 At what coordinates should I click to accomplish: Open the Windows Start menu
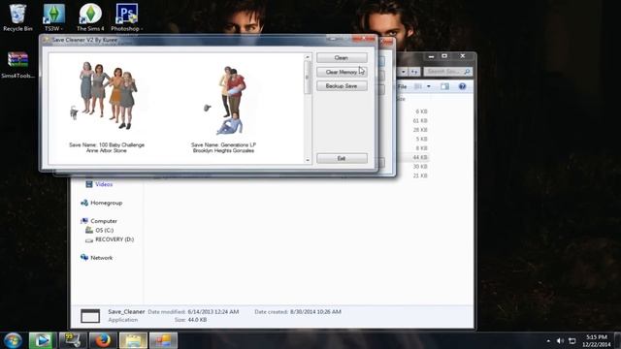click(x=13, y=340)
